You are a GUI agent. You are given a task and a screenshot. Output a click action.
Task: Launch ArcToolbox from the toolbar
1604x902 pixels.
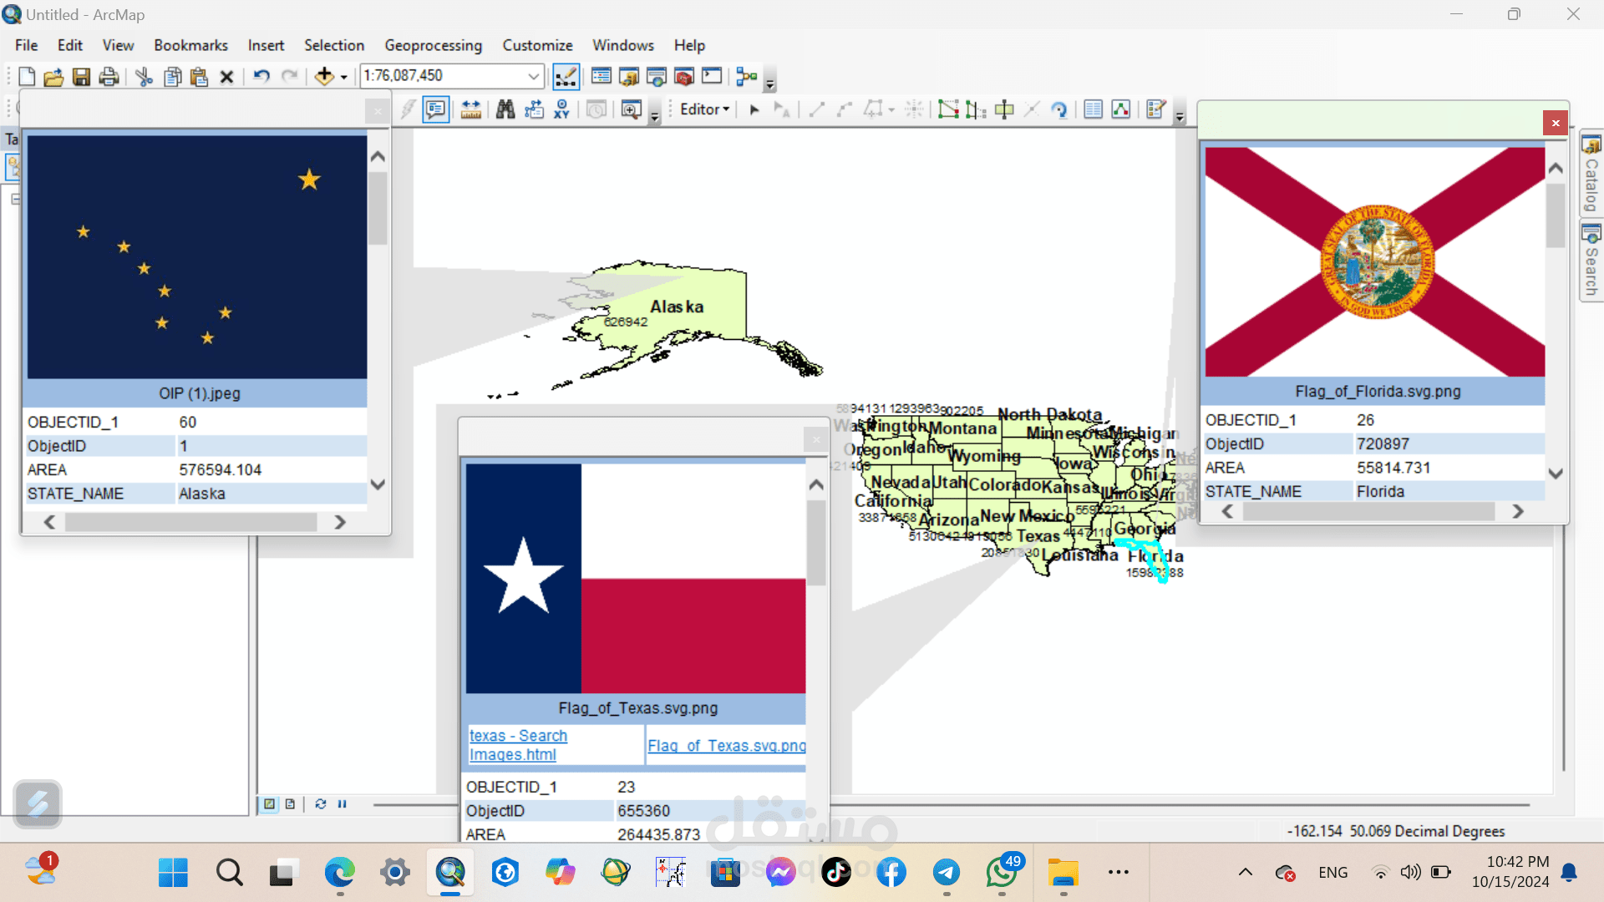coord(684,77)
